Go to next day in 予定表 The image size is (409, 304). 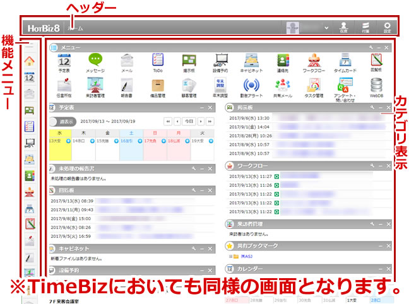[x=201, y=121]
